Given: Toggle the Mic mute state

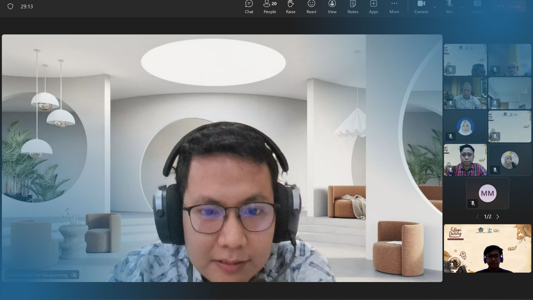Looking at the screenshot, I should 449,7.
